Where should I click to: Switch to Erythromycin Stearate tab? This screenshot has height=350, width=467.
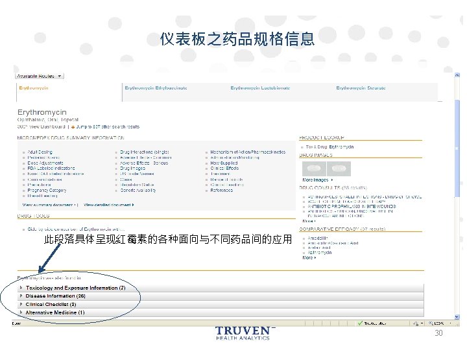[361, 87]
